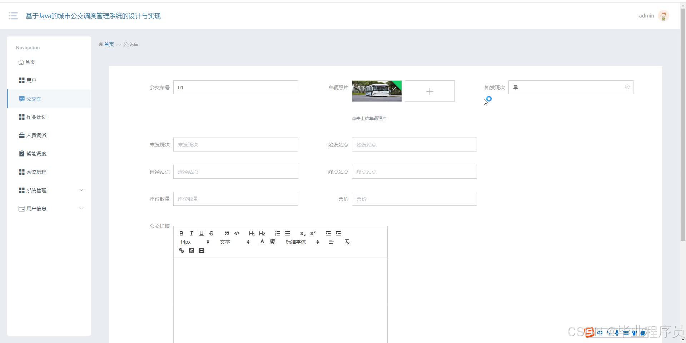Click the Sogou input method S icon
The width and height of the screenshot is (686, 343).
(589, 332)
